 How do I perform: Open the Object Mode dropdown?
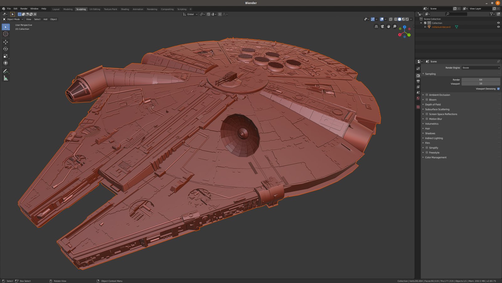tap(13, 19)
